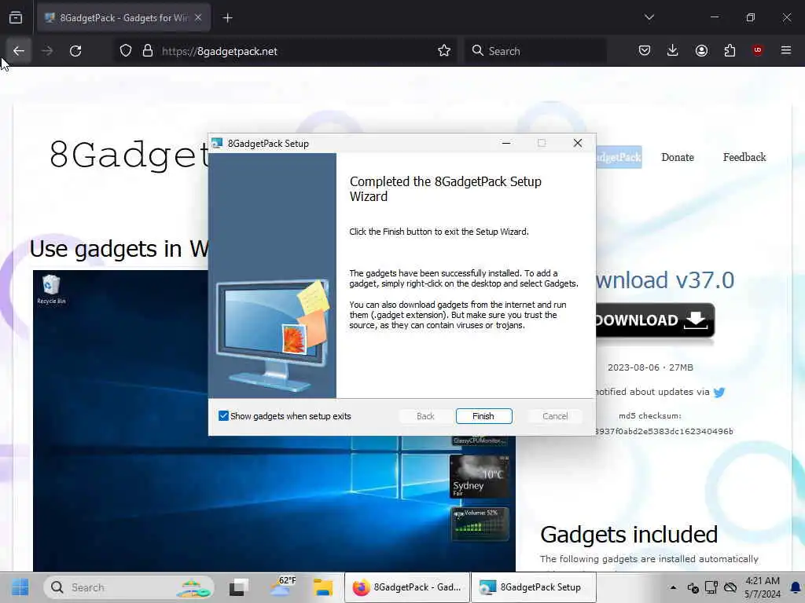This screenshot has height=603, width=805.
Task: Open the clock showing 4:21 AM
Action: (763, 587)
